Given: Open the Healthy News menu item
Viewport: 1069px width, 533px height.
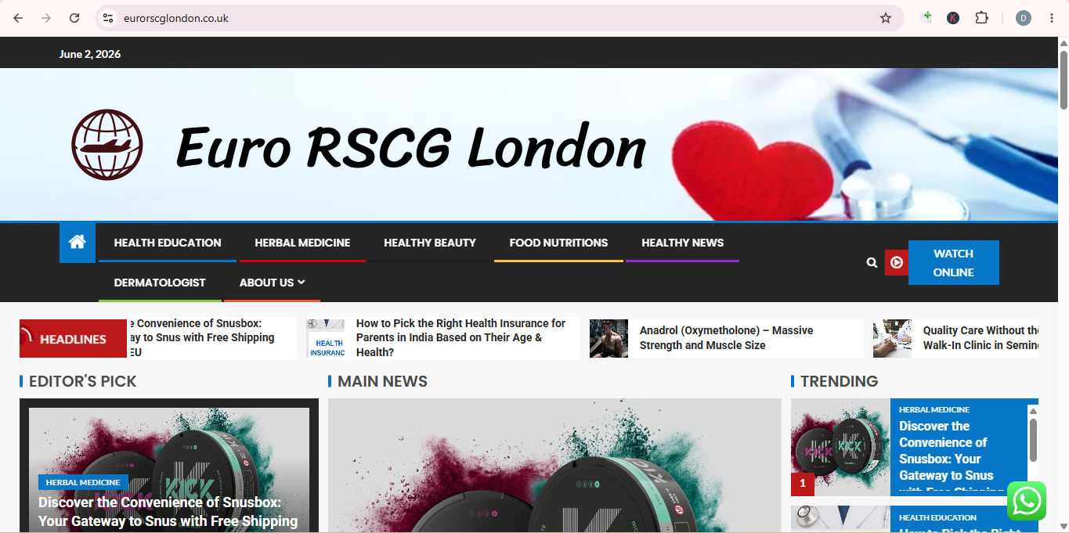Looking at the screenshot, I should pos(682,243).
